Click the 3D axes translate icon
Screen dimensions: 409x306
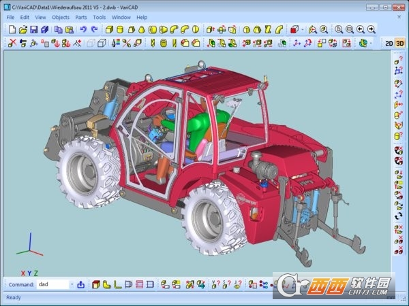[x=297, y=43]
